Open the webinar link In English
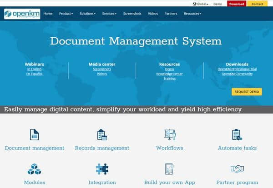273x188 pixels. click(34, 69)
